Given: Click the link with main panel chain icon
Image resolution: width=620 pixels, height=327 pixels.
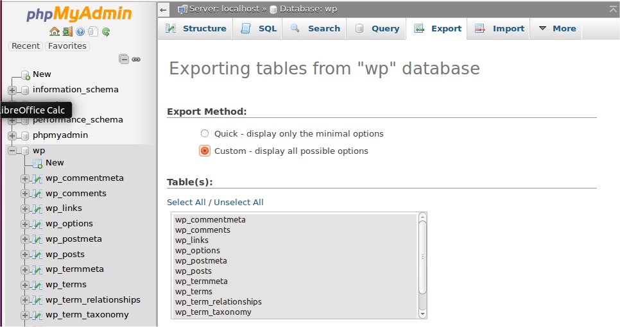Looking at the screenshot, I should pyautogui.click(x=136, y=59).
